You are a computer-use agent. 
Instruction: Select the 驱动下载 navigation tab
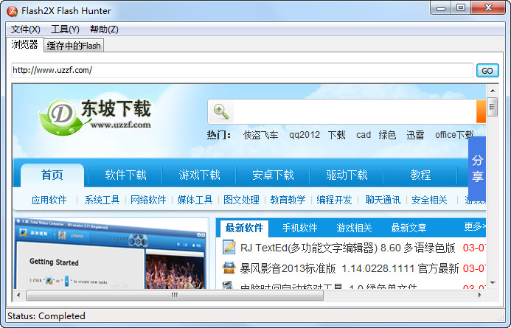(347, 175)
